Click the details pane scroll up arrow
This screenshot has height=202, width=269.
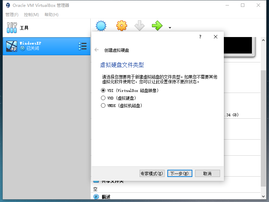pos(263,40)
